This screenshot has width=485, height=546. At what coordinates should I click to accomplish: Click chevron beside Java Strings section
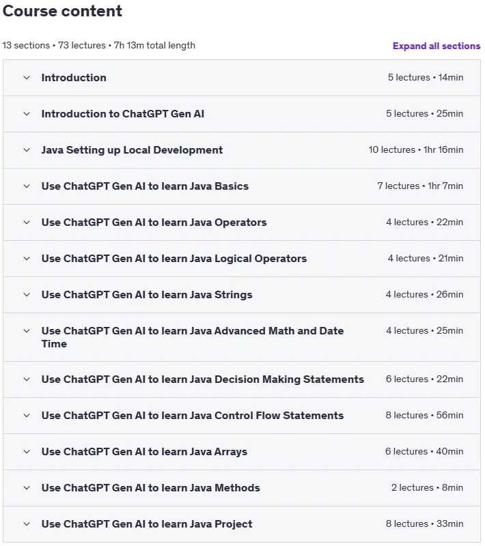click(27, 295)
